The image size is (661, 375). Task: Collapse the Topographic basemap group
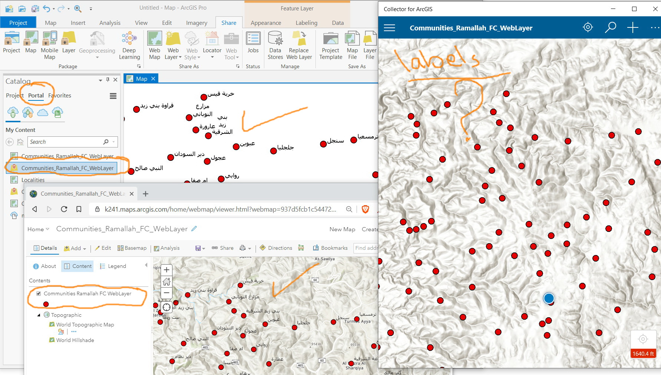(x=39, y=315)
